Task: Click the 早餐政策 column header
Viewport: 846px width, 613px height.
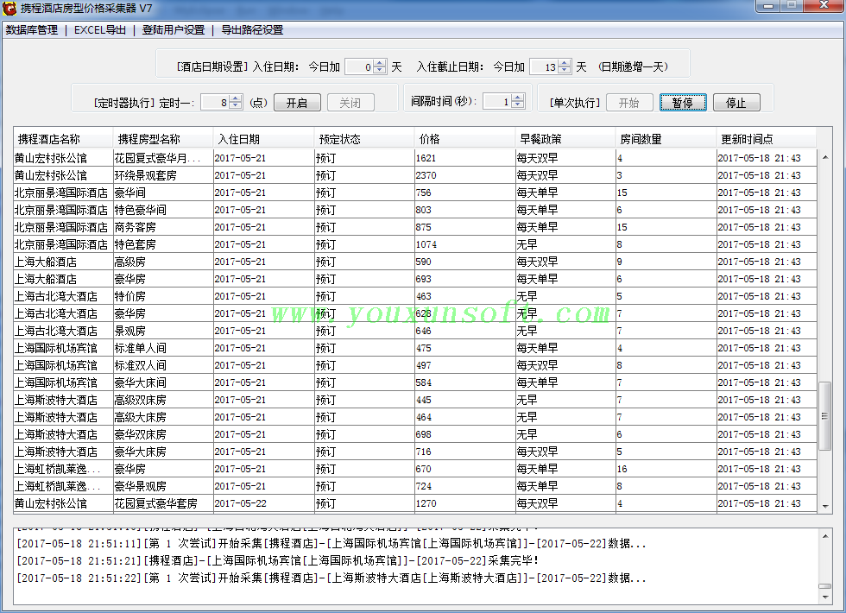Action: tap(565, 139)
